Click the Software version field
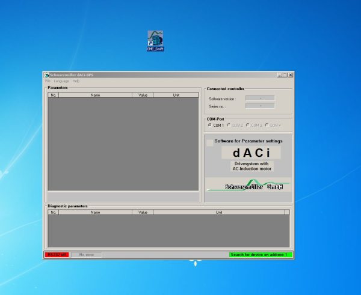This screenshot has width=361, height=295. pos(260,98)
